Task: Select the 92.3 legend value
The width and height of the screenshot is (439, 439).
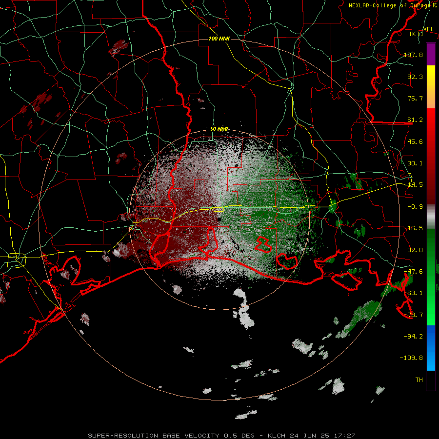Action: pos(415,77)
